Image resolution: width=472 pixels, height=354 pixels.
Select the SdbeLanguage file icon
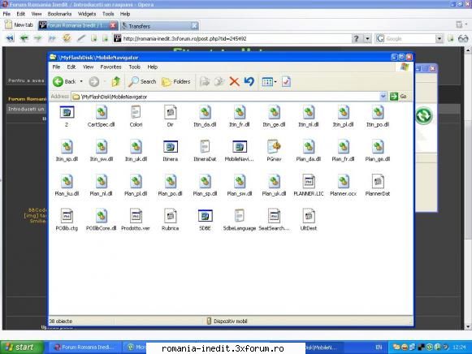(240, 220)
